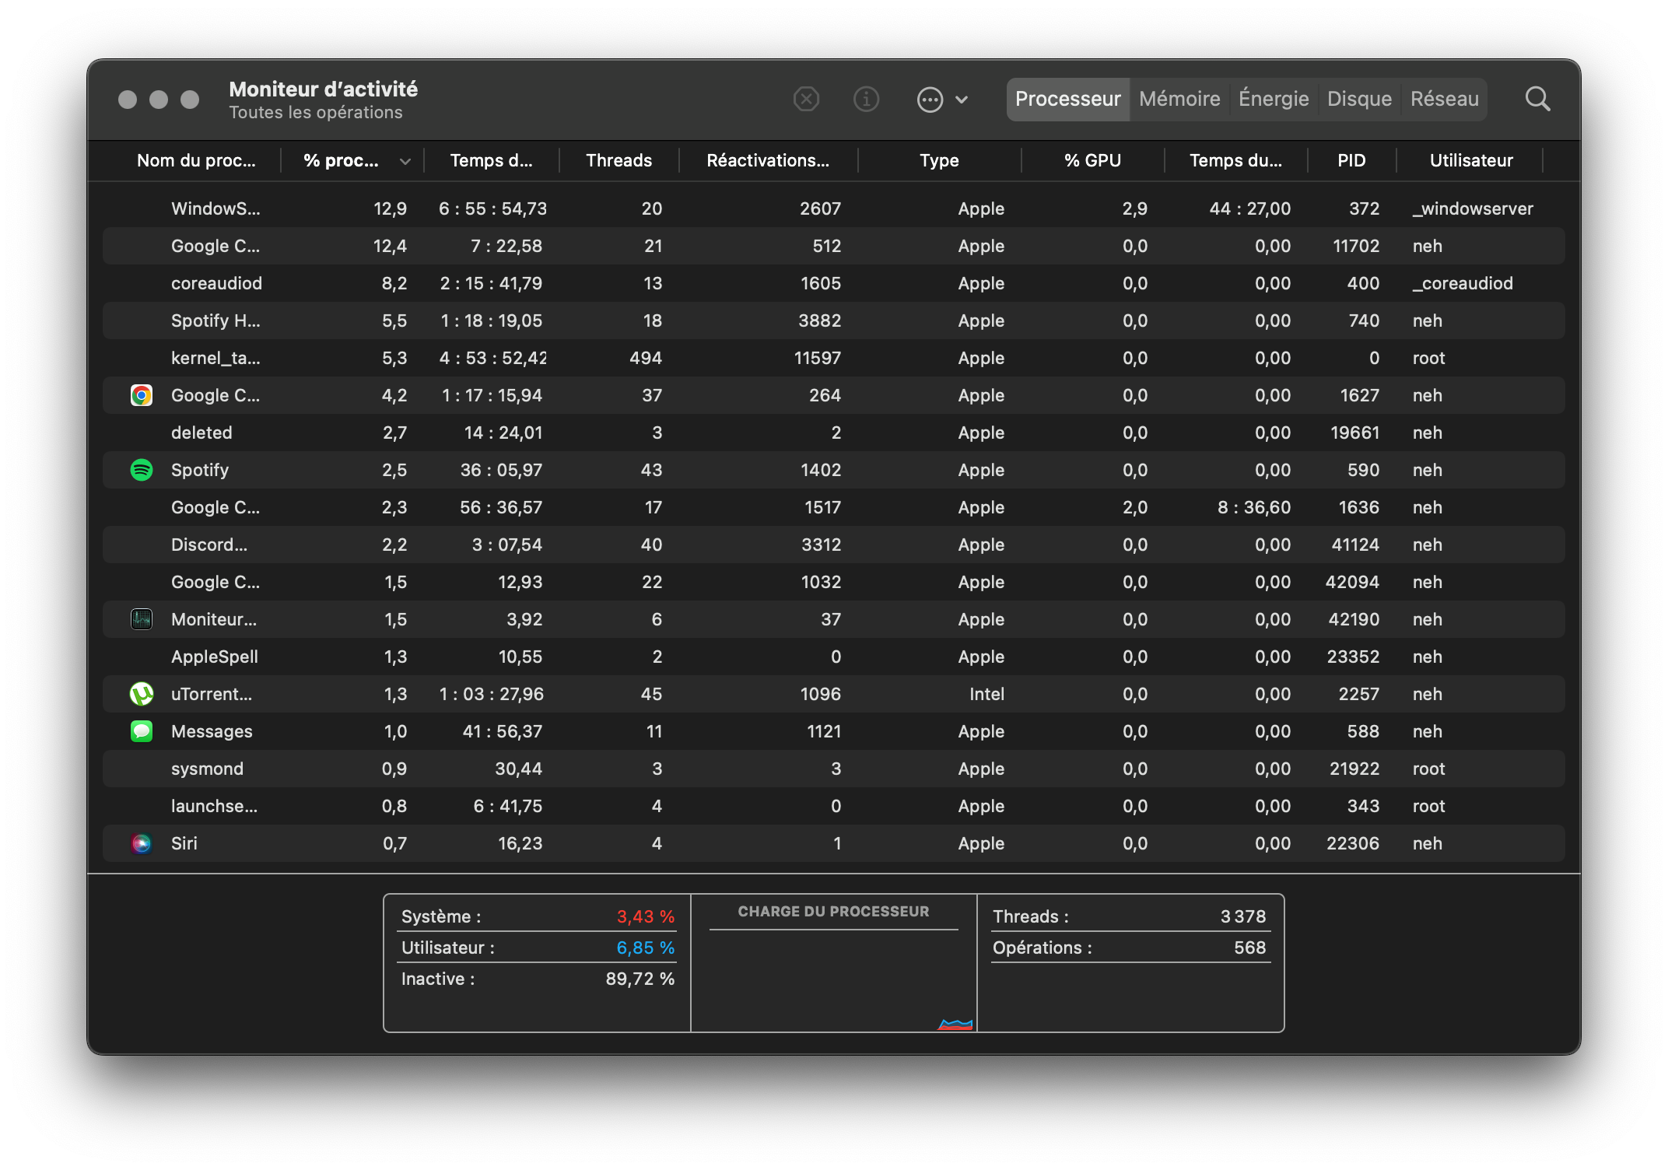
Task: Click the uTorrent process icon
Action: 142,694
